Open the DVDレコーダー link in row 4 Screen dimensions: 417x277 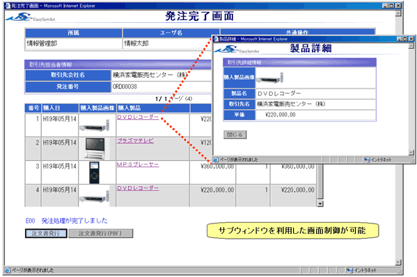coord(138,188)
